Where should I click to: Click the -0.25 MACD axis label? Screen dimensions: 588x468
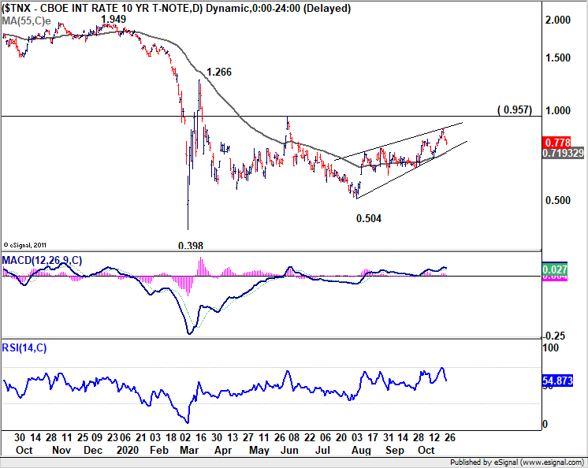tap(554, 336)
